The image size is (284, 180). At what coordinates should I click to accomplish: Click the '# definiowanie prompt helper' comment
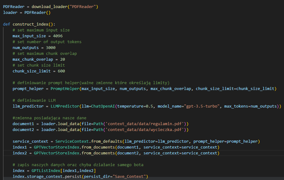pos(91,83)
